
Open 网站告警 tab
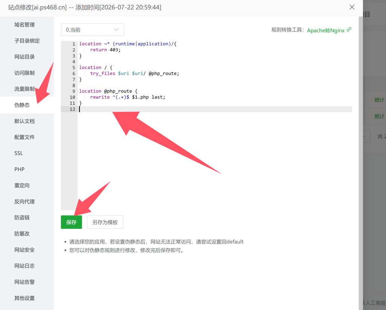[25, 282]
